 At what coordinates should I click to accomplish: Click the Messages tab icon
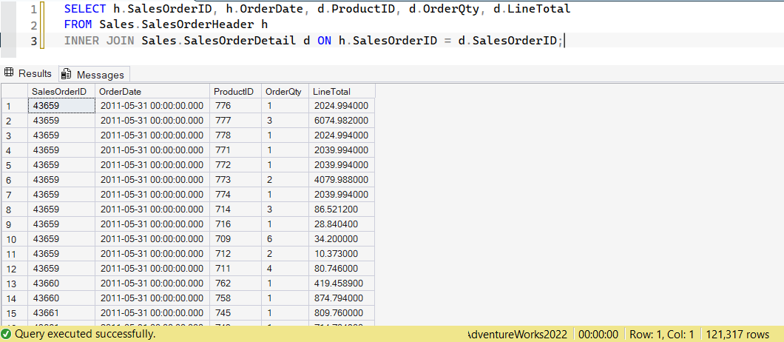point(66,75)
